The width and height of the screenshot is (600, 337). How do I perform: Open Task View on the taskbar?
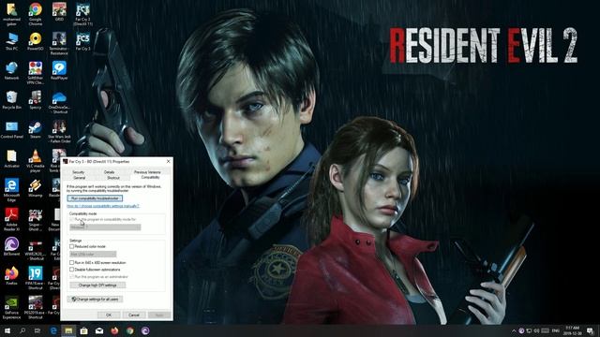37,330
